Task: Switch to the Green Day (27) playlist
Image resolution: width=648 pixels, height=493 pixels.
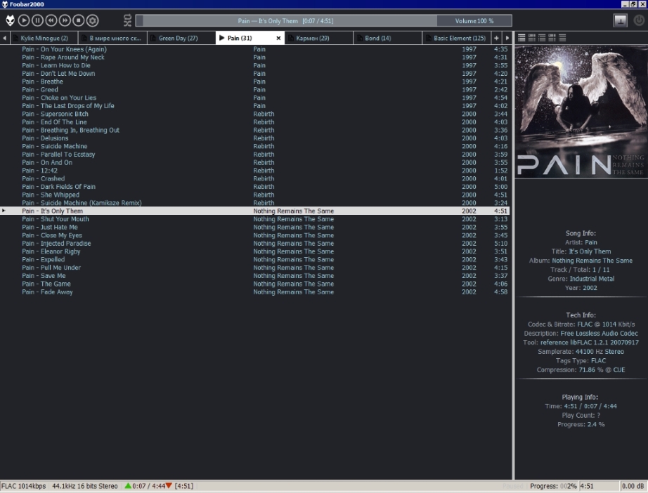Action: click(x=181, y=38)
